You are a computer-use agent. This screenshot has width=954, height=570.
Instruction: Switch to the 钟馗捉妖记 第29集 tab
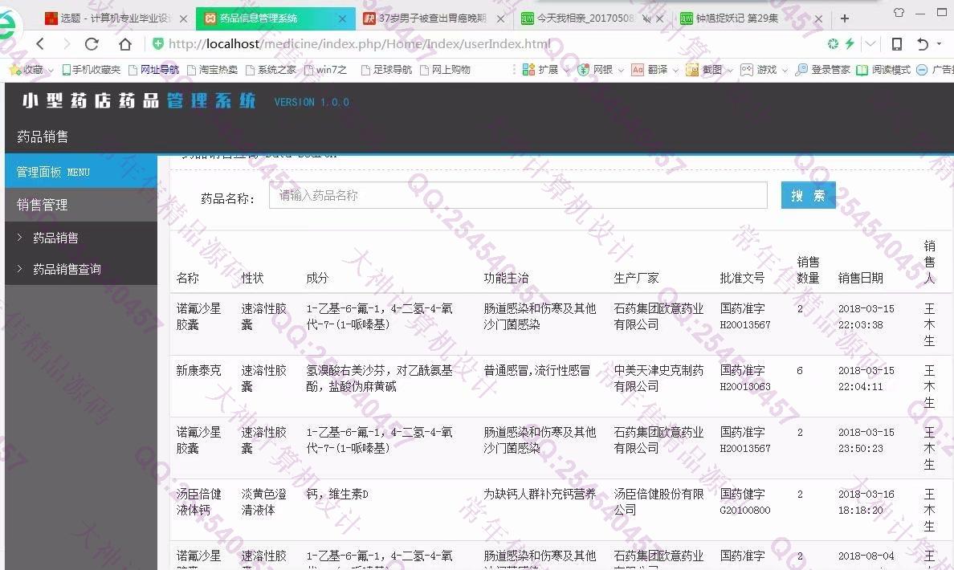point(750,18)
